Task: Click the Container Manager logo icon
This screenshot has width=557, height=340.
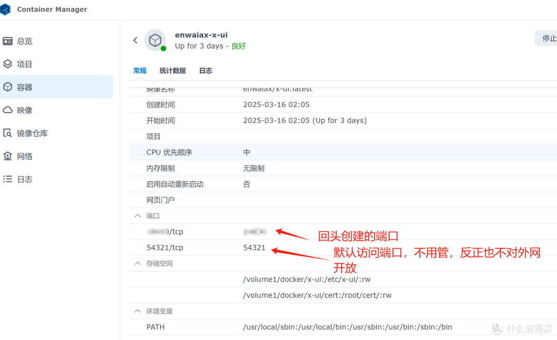Action: pos(5,9)
